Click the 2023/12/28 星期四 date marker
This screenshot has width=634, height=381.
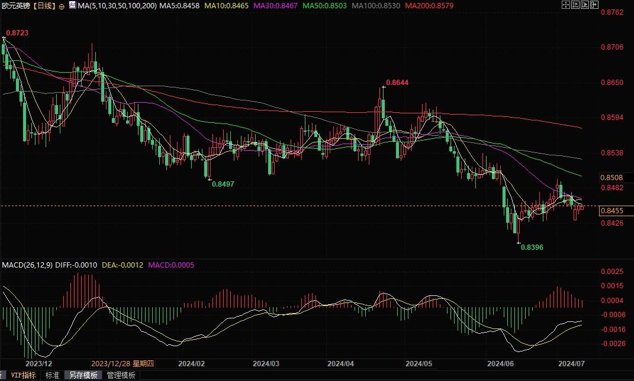(x=123, y=364)
